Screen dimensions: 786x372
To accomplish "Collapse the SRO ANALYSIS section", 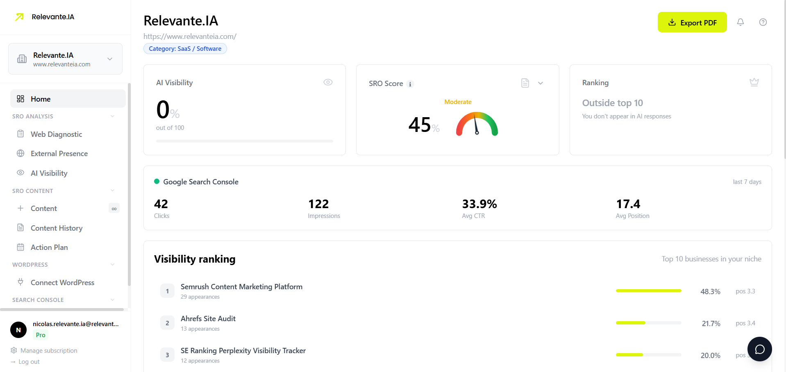I will click(x=112, y=116).
